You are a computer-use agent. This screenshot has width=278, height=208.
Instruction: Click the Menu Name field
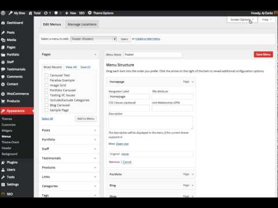(x=152, y=54)
